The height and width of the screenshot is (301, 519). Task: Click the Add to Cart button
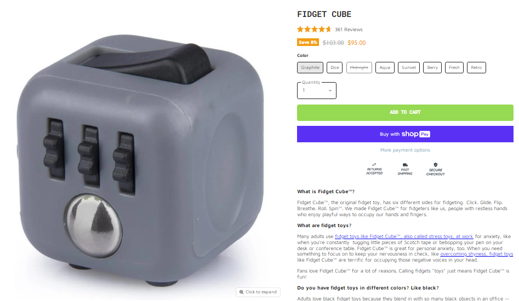(x=405, y=113)
